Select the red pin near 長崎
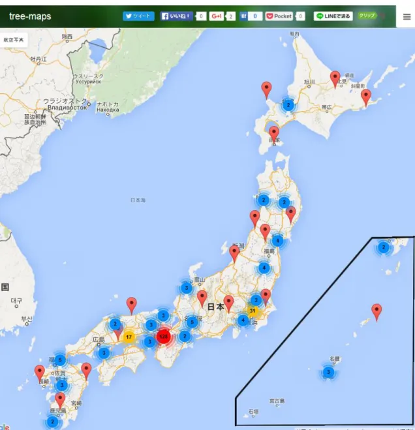The height and width of the screenshot is (430, 415). [x=40, y=373]
